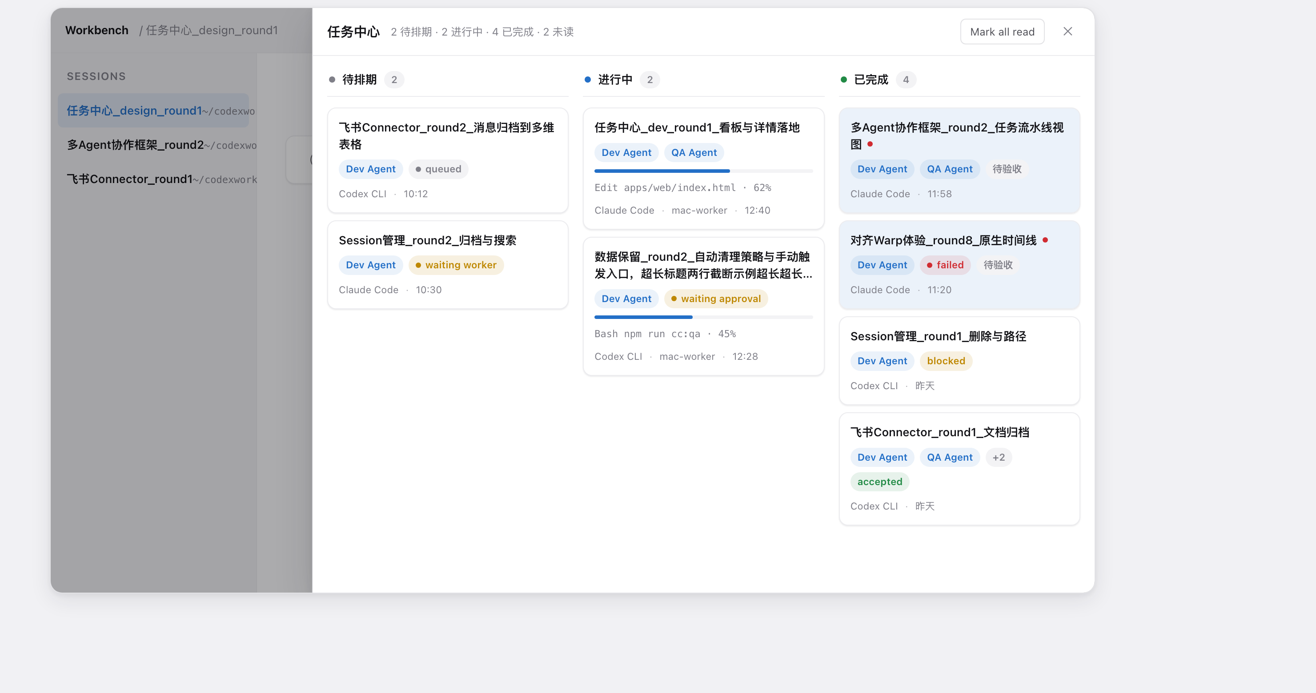This screenshot has width=1316, height=693.
Task: Click the 已完成 count badge 4
Action: 905,80
